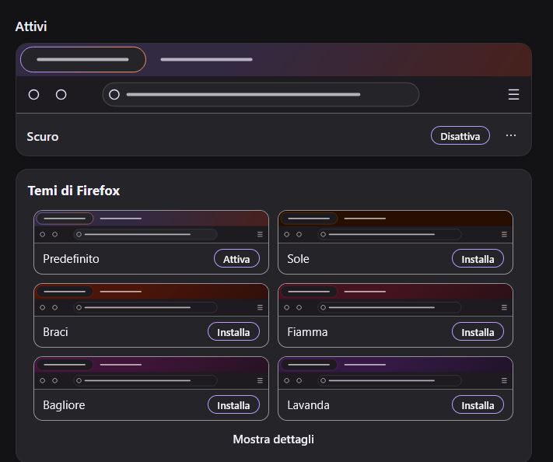Install the Fiamma theme
The height and width of the screenshot is (462, 553).
click(478, 332)
